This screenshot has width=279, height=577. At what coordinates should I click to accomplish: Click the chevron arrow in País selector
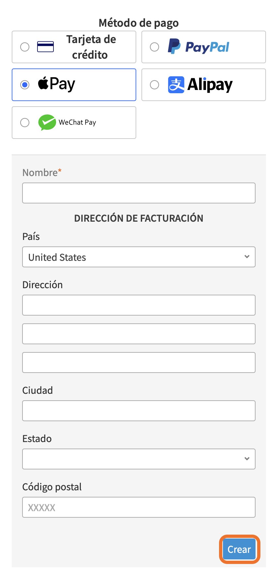[247, 257]
